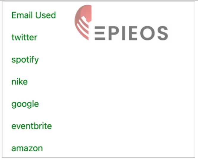Click the letter I in the EPIEOS logo
Image resolution: width=198 pixels, height=160 pixels.
pos(124,33)
